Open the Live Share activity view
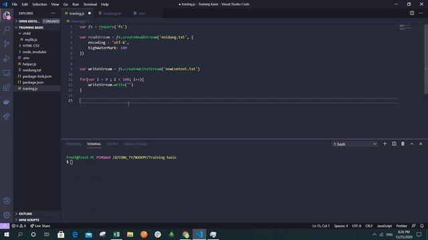 click(7, 117)
